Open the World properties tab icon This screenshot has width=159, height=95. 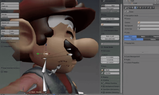point(138,8)
